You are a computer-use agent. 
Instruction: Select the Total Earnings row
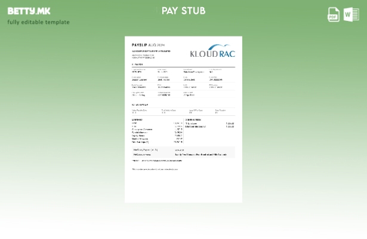click(157, 142)
